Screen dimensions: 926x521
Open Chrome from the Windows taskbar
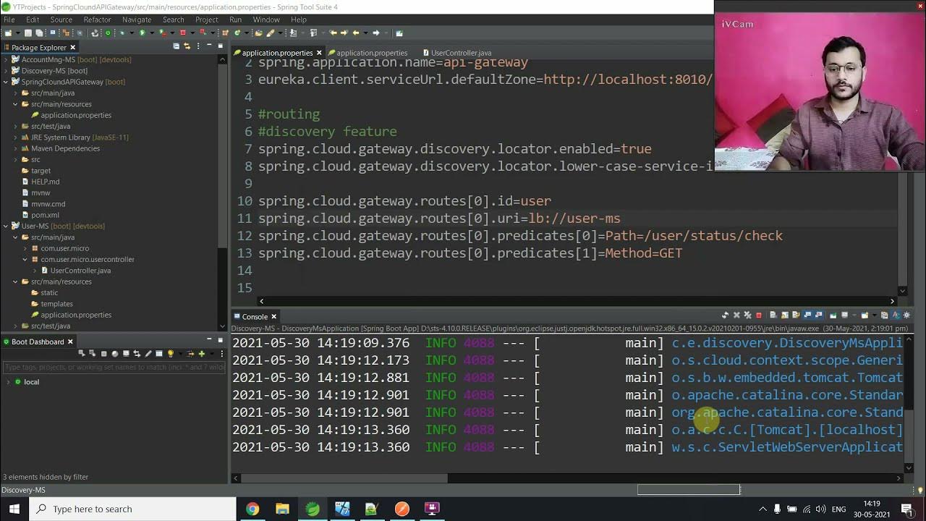(x=252, y=509)
